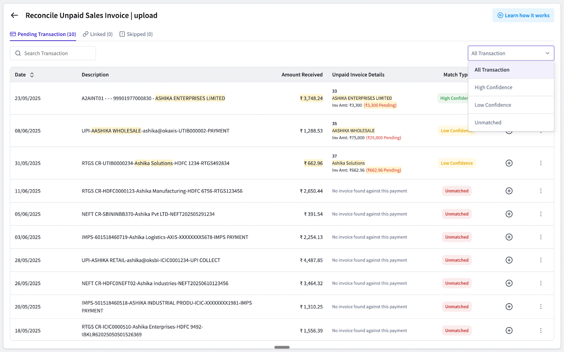Click plus icon for Ashika Industries row
This screenshot has height=352, width=564.
[x=509, y=283]
